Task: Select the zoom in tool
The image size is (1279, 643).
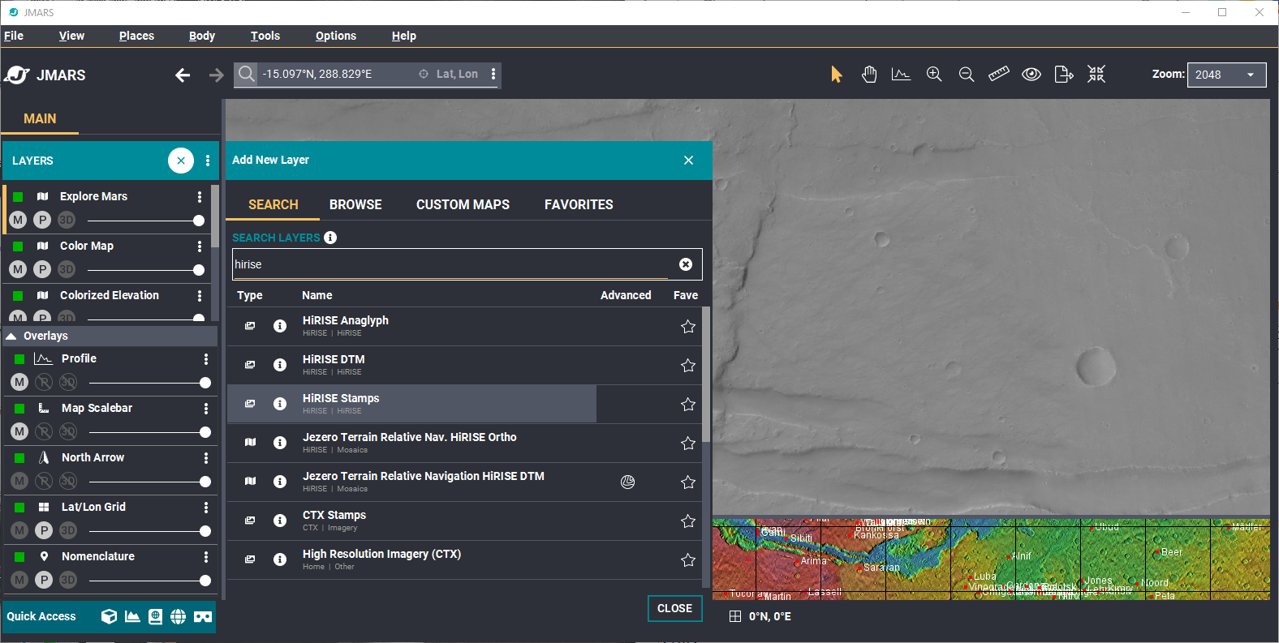Action: [x=934, y=75]
